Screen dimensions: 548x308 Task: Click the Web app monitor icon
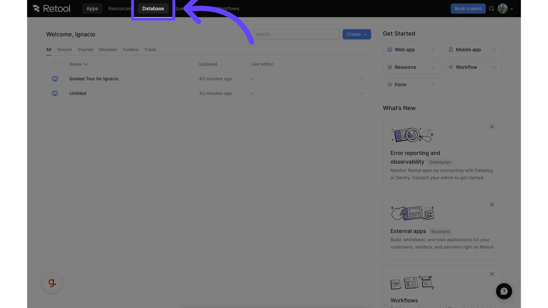point(390,50)
